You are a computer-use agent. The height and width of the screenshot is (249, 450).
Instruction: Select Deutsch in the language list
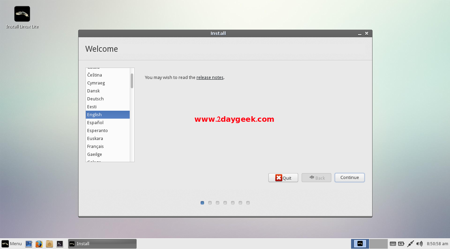(x=95, y=99)
